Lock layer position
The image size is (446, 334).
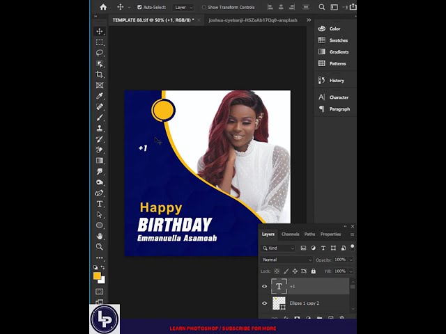pos(295,271)
